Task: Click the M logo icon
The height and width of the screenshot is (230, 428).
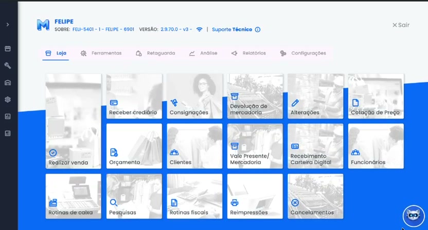Action: [43, 25]
